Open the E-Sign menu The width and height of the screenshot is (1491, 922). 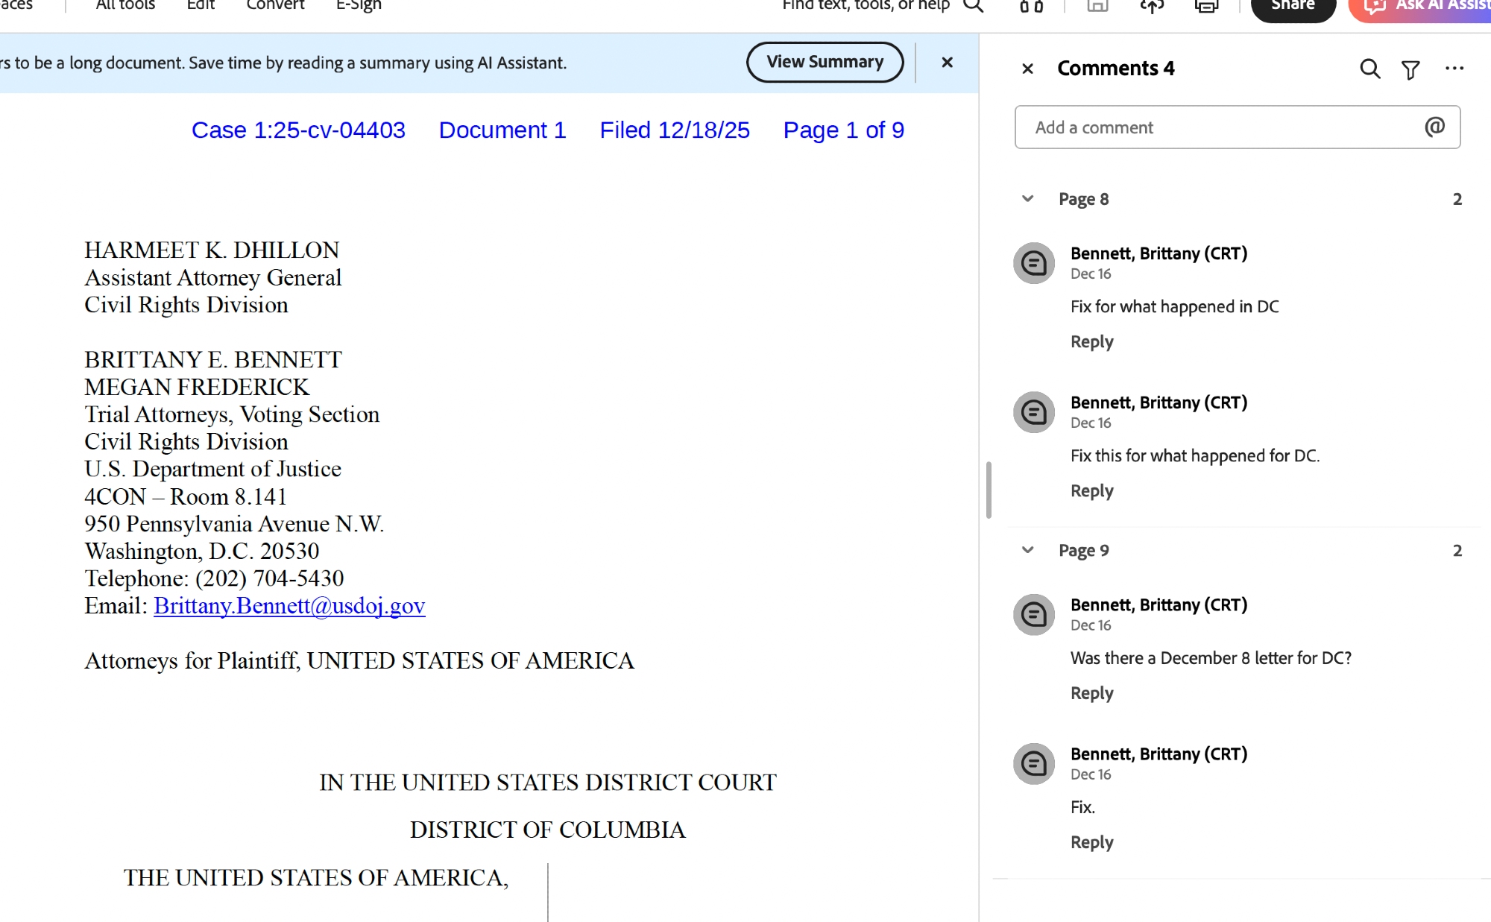[359, 5]
